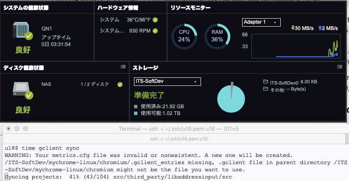Click the system temperature green check icon
The height and width of the screenshot is (181, 349).
tap(155, 20)
